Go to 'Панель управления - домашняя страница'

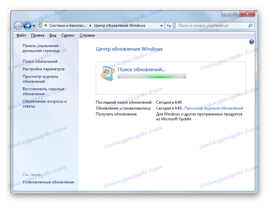click(42, 48)
